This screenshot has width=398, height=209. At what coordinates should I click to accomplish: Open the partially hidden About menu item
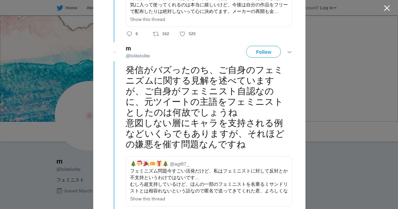click(90, 8)
